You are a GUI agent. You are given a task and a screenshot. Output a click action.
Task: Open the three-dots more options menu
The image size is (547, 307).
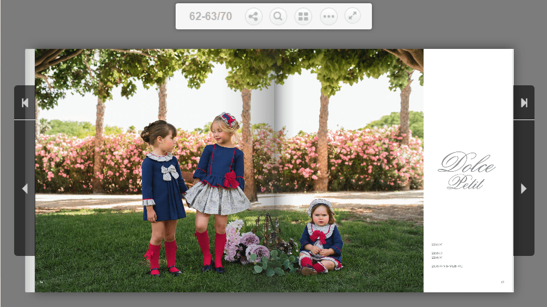[x=328, y=16]
